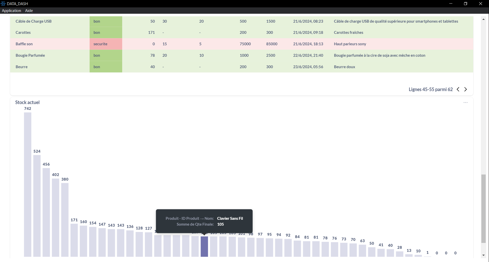Minimize the DATA_DASH window
The width and height of the screenshot is (489, 262).
click(451, 4)
